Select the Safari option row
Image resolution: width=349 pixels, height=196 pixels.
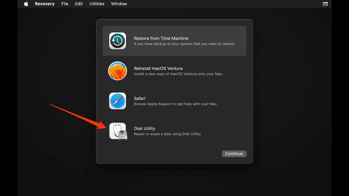(x=174, y=101)
